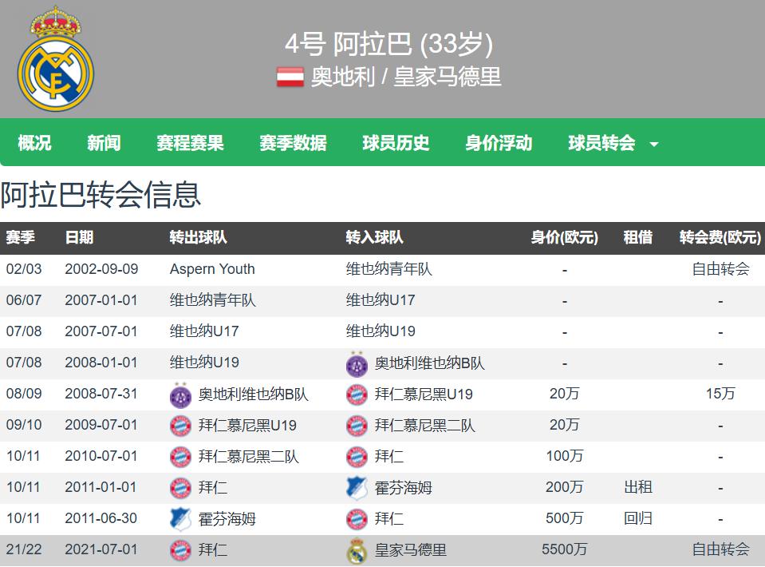765x567 pixels.
Task: Select the 球员转会 tab
Action: pyautogui.click(x=601, y=143)
